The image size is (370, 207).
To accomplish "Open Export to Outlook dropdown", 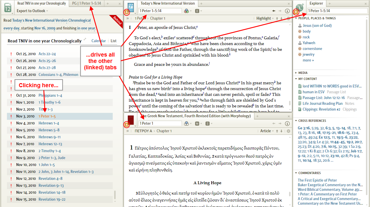I will point(32,11).
